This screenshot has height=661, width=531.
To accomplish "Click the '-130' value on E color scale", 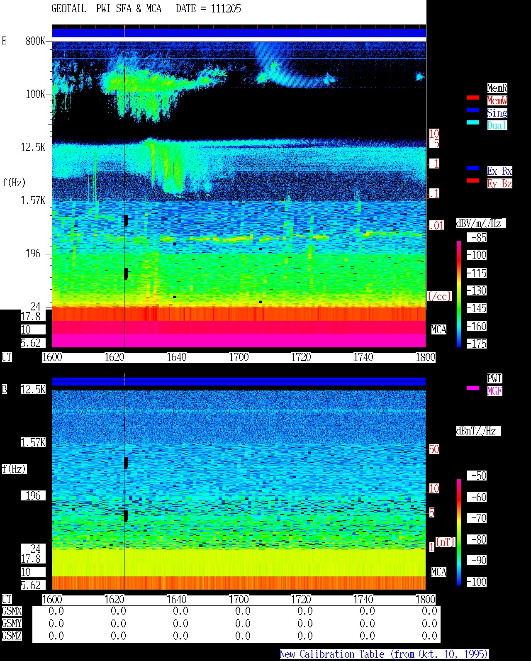I will point(477,291).
